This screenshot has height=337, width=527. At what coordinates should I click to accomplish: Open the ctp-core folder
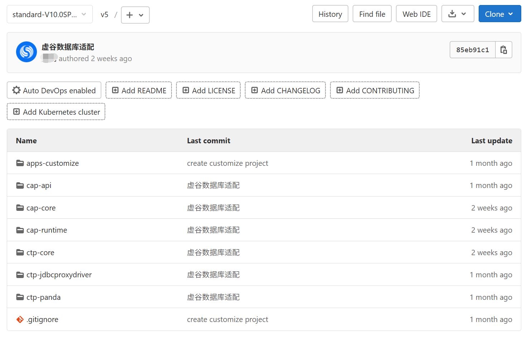[x=40, y=253]
